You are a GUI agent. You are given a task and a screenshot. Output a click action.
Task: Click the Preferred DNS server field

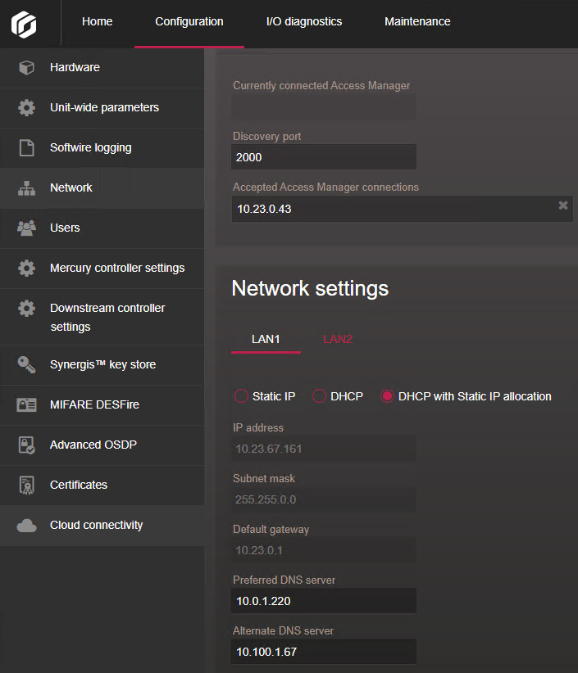point(323,600)
